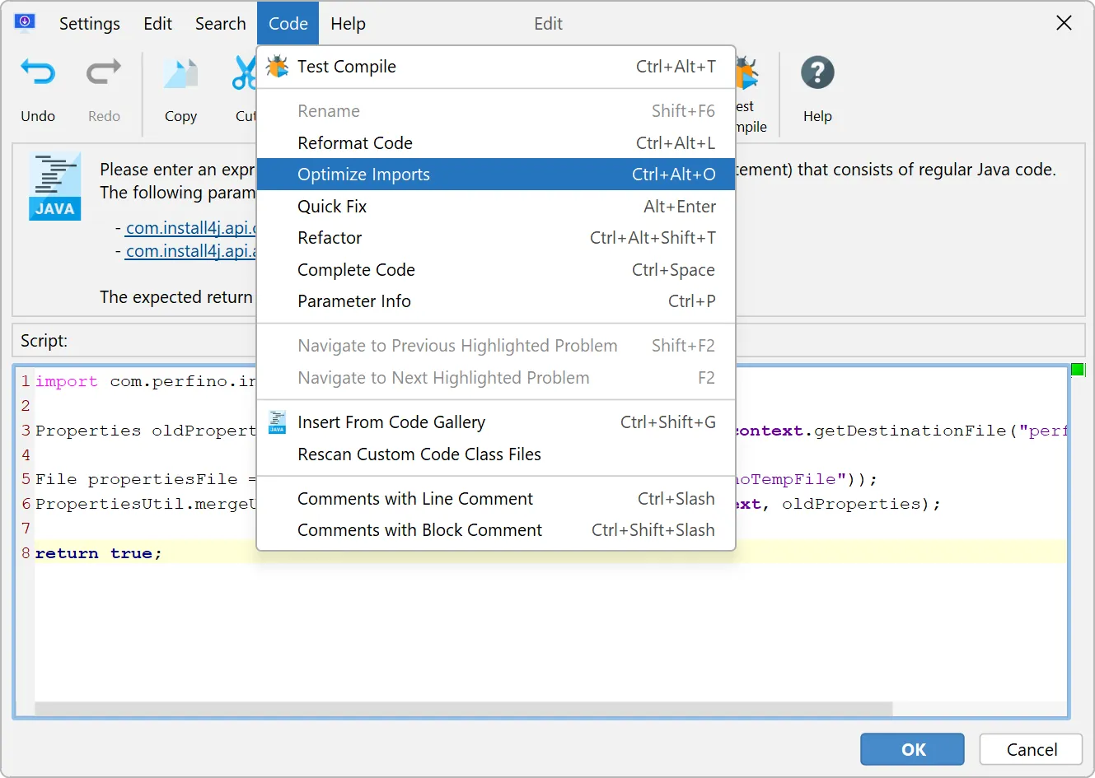Click the horizontal scrollbar of script editor
Screen dimensions: 1095x778
click(x=464, y=709)
